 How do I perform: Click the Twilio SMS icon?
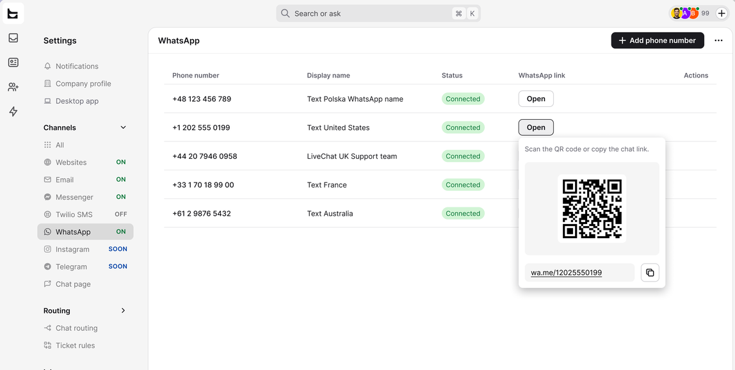[47, 214]
